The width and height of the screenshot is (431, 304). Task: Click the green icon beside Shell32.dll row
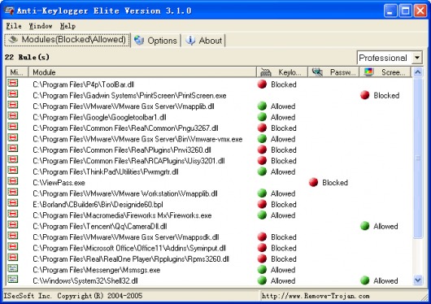(x=13, y=279)
